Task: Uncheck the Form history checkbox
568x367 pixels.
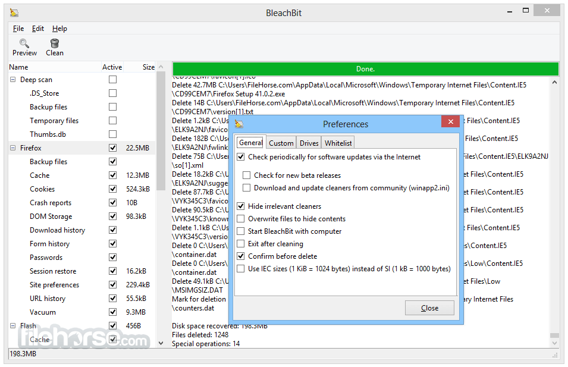Action: (x=112, y=243)
